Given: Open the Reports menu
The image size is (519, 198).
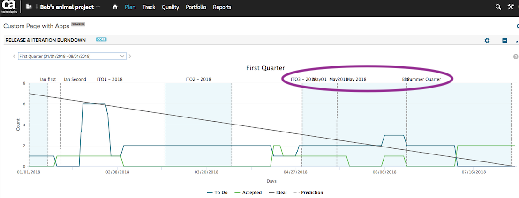Looking at the screenshot, I should 222,7.
